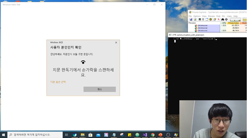The image size is (247, 138).
Task: Click the blue bird icon on taskbar
Action: [x=75, y=135]
